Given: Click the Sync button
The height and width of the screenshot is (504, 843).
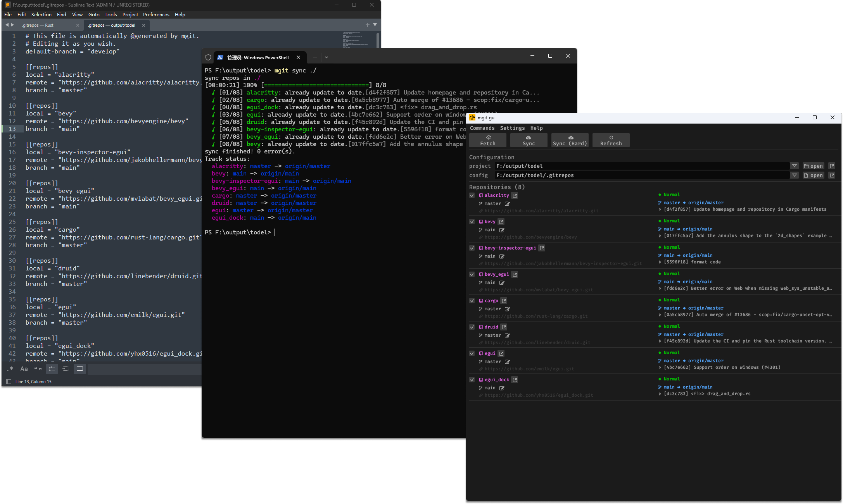Looking at the screenshot, I should click(x=529, y=140).
